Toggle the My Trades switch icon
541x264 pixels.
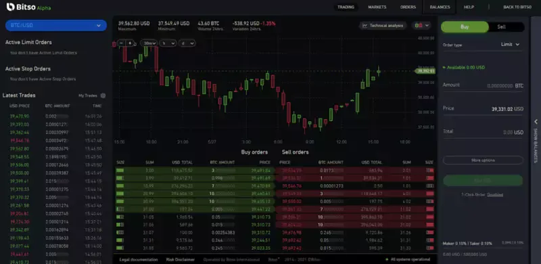pos(103,95)
